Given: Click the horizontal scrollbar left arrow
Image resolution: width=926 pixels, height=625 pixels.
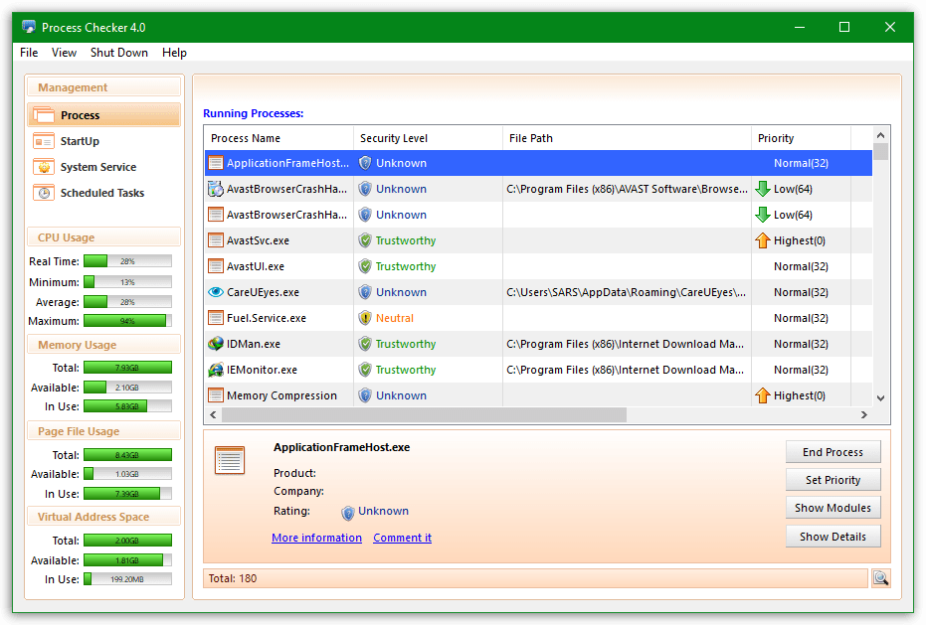Looking at the screenshot, I should 213,415.
